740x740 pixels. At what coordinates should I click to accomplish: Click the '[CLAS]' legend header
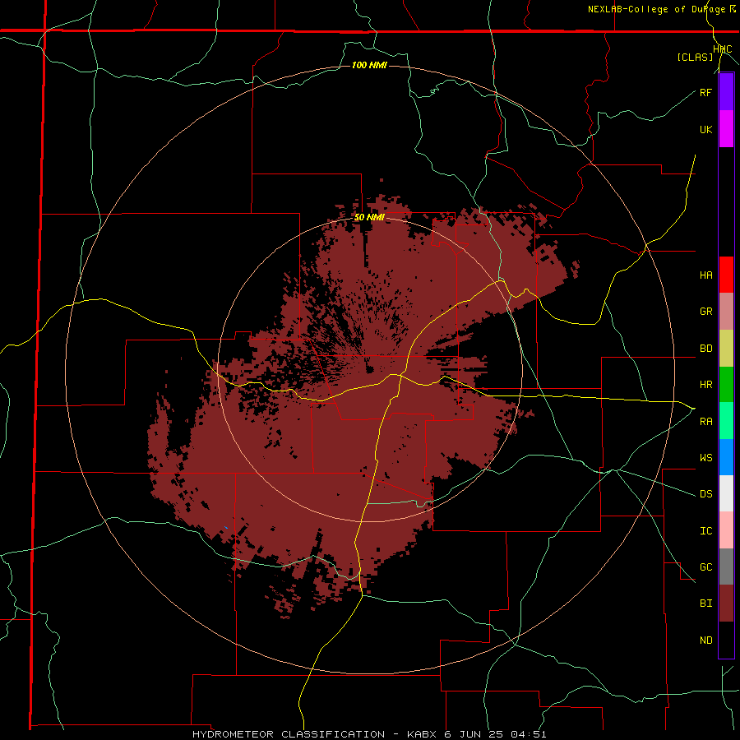coord(695,58)
